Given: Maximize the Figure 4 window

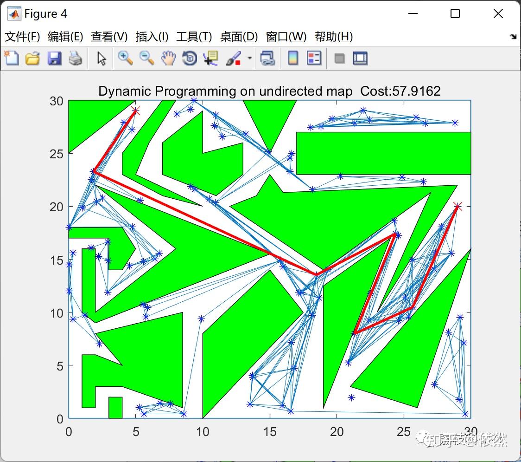Looking at the screenshot, I should 455,13.
